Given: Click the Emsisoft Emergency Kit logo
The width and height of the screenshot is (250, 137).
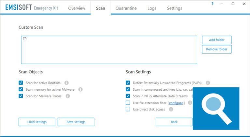Looking at the screenshot, I should click(x=32, y=8).
